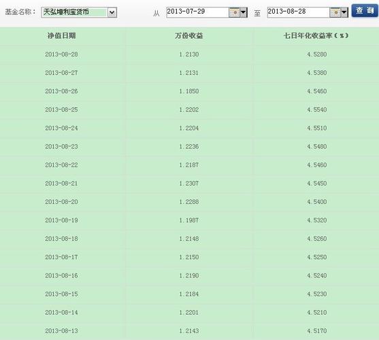Click the 万份收益 value 1.1850

point(189,91)
